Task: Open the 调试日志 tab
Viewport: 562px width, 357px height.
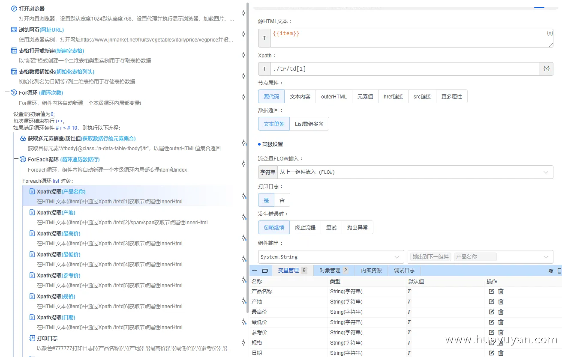Action: [404, 271]
